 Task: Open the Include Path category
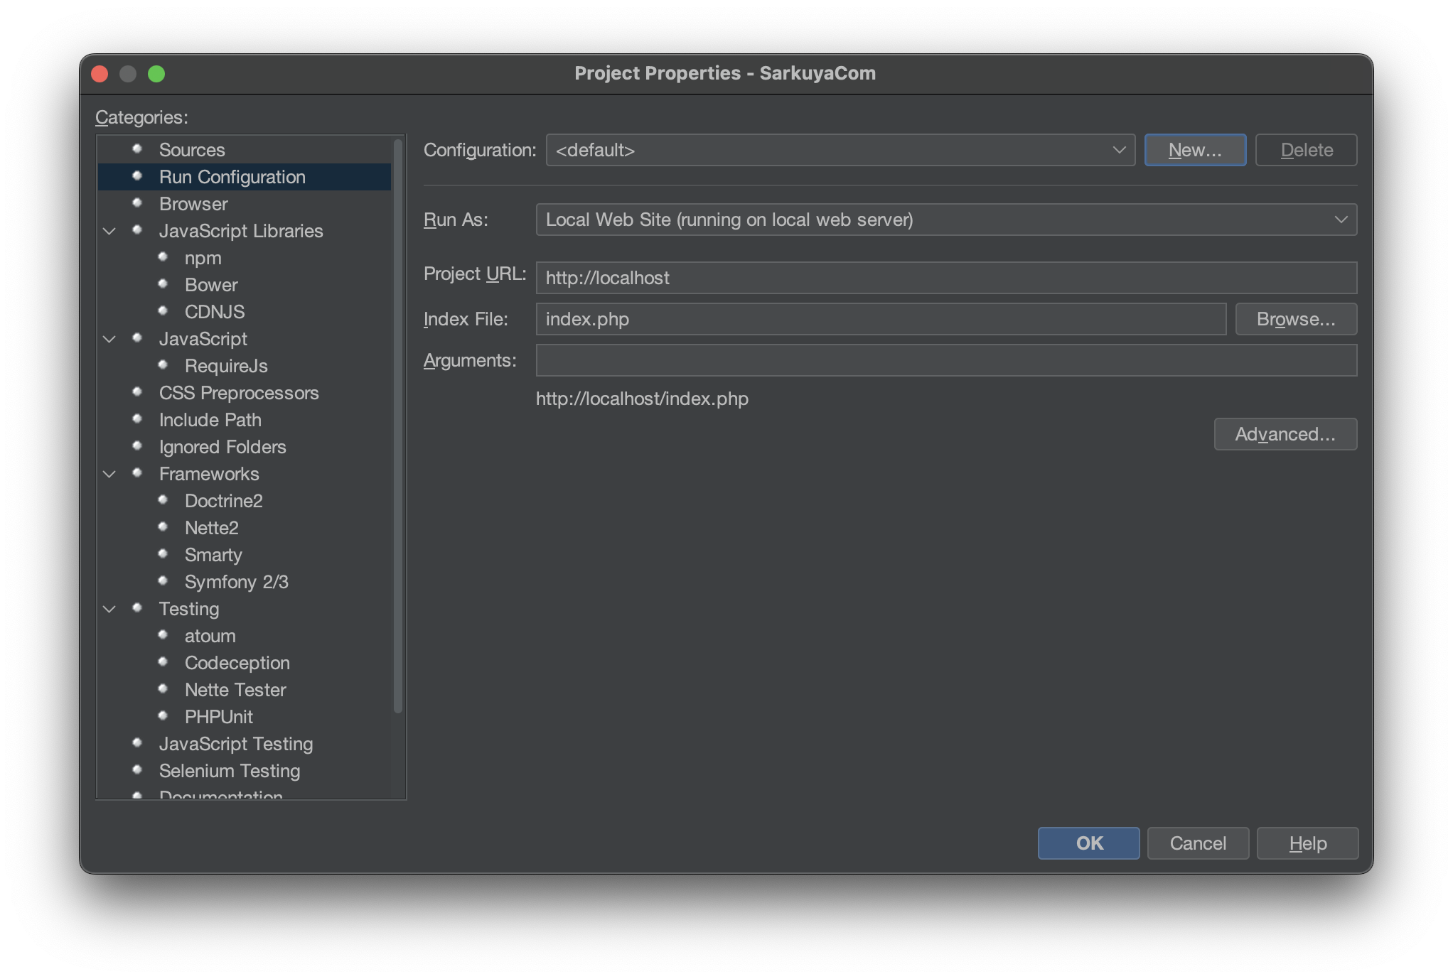pyautogui.click(x=210, y=420)
